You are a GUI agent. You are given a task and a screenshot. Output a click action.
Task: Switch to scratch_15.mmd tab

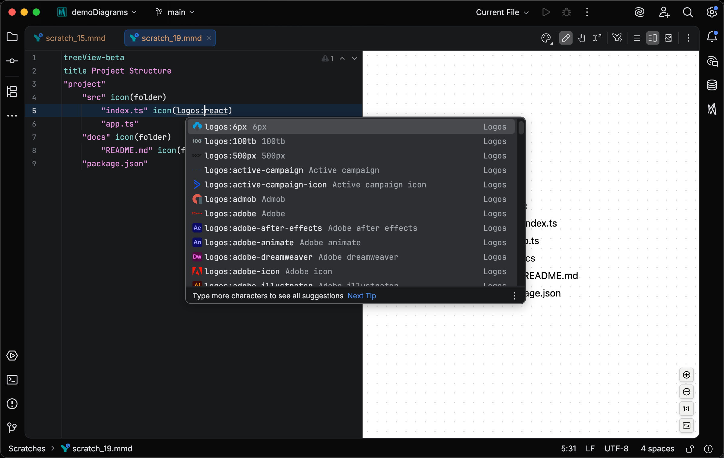pyautogui.click(x=70, y=38)
